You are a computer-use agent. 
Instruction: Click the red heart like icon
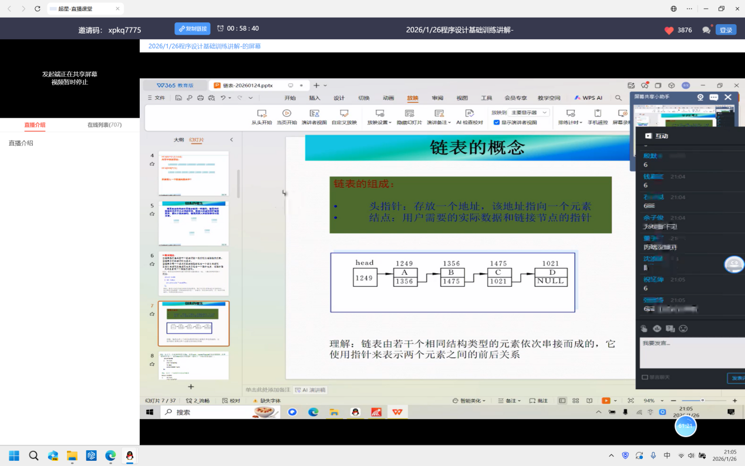coord(669,30)
